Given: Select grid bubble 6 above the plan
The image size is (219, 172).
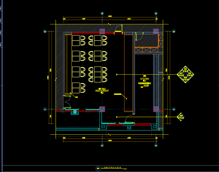Looking at the screenshot, I should point(156,13).
